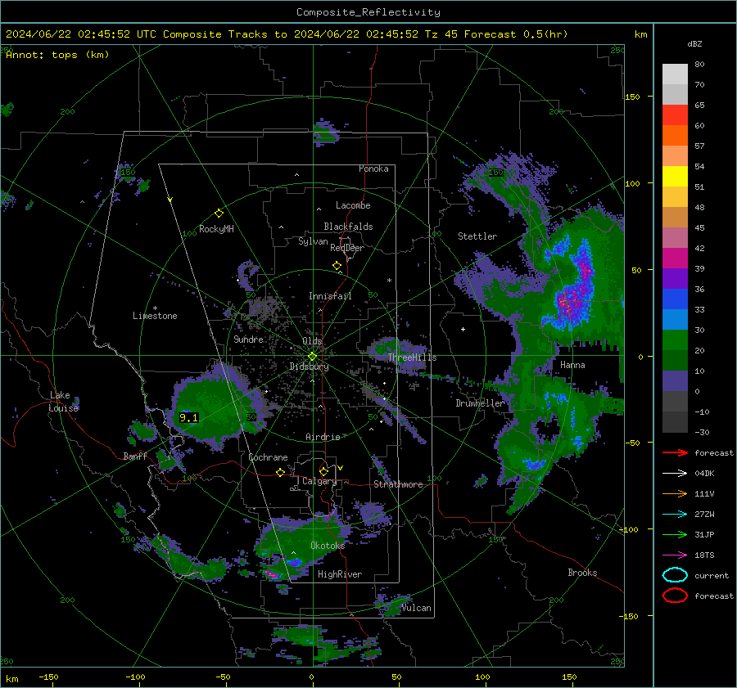The image size is (737, 688).
Task: Click the Vulcan city label
Action: [416, 608]
